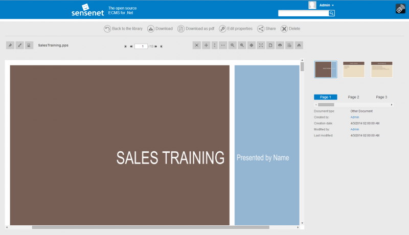Click the header search input field
409x235 pixels.
[x=303, y=13]
